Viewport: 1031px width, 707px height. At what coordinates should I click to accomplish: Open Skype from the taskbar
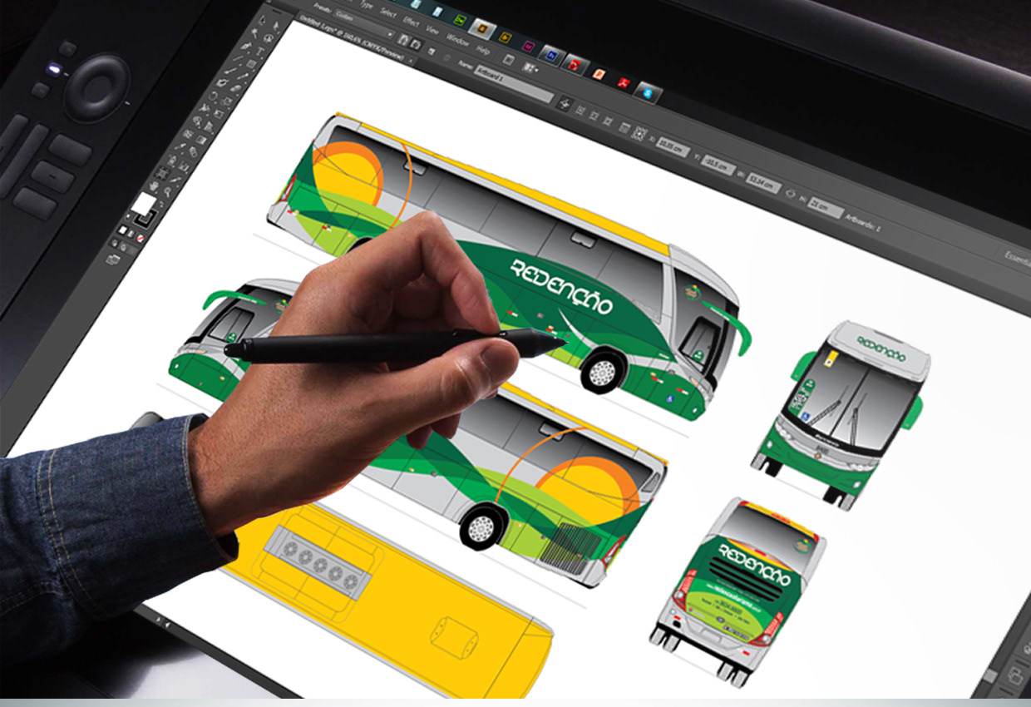[648, 94]
